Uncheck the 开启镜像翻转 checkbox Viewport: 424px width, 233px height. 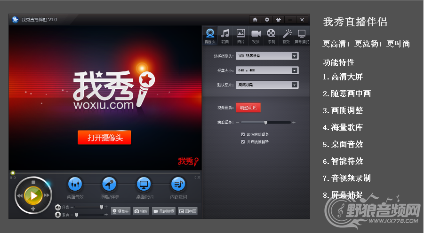coord(243,142)
